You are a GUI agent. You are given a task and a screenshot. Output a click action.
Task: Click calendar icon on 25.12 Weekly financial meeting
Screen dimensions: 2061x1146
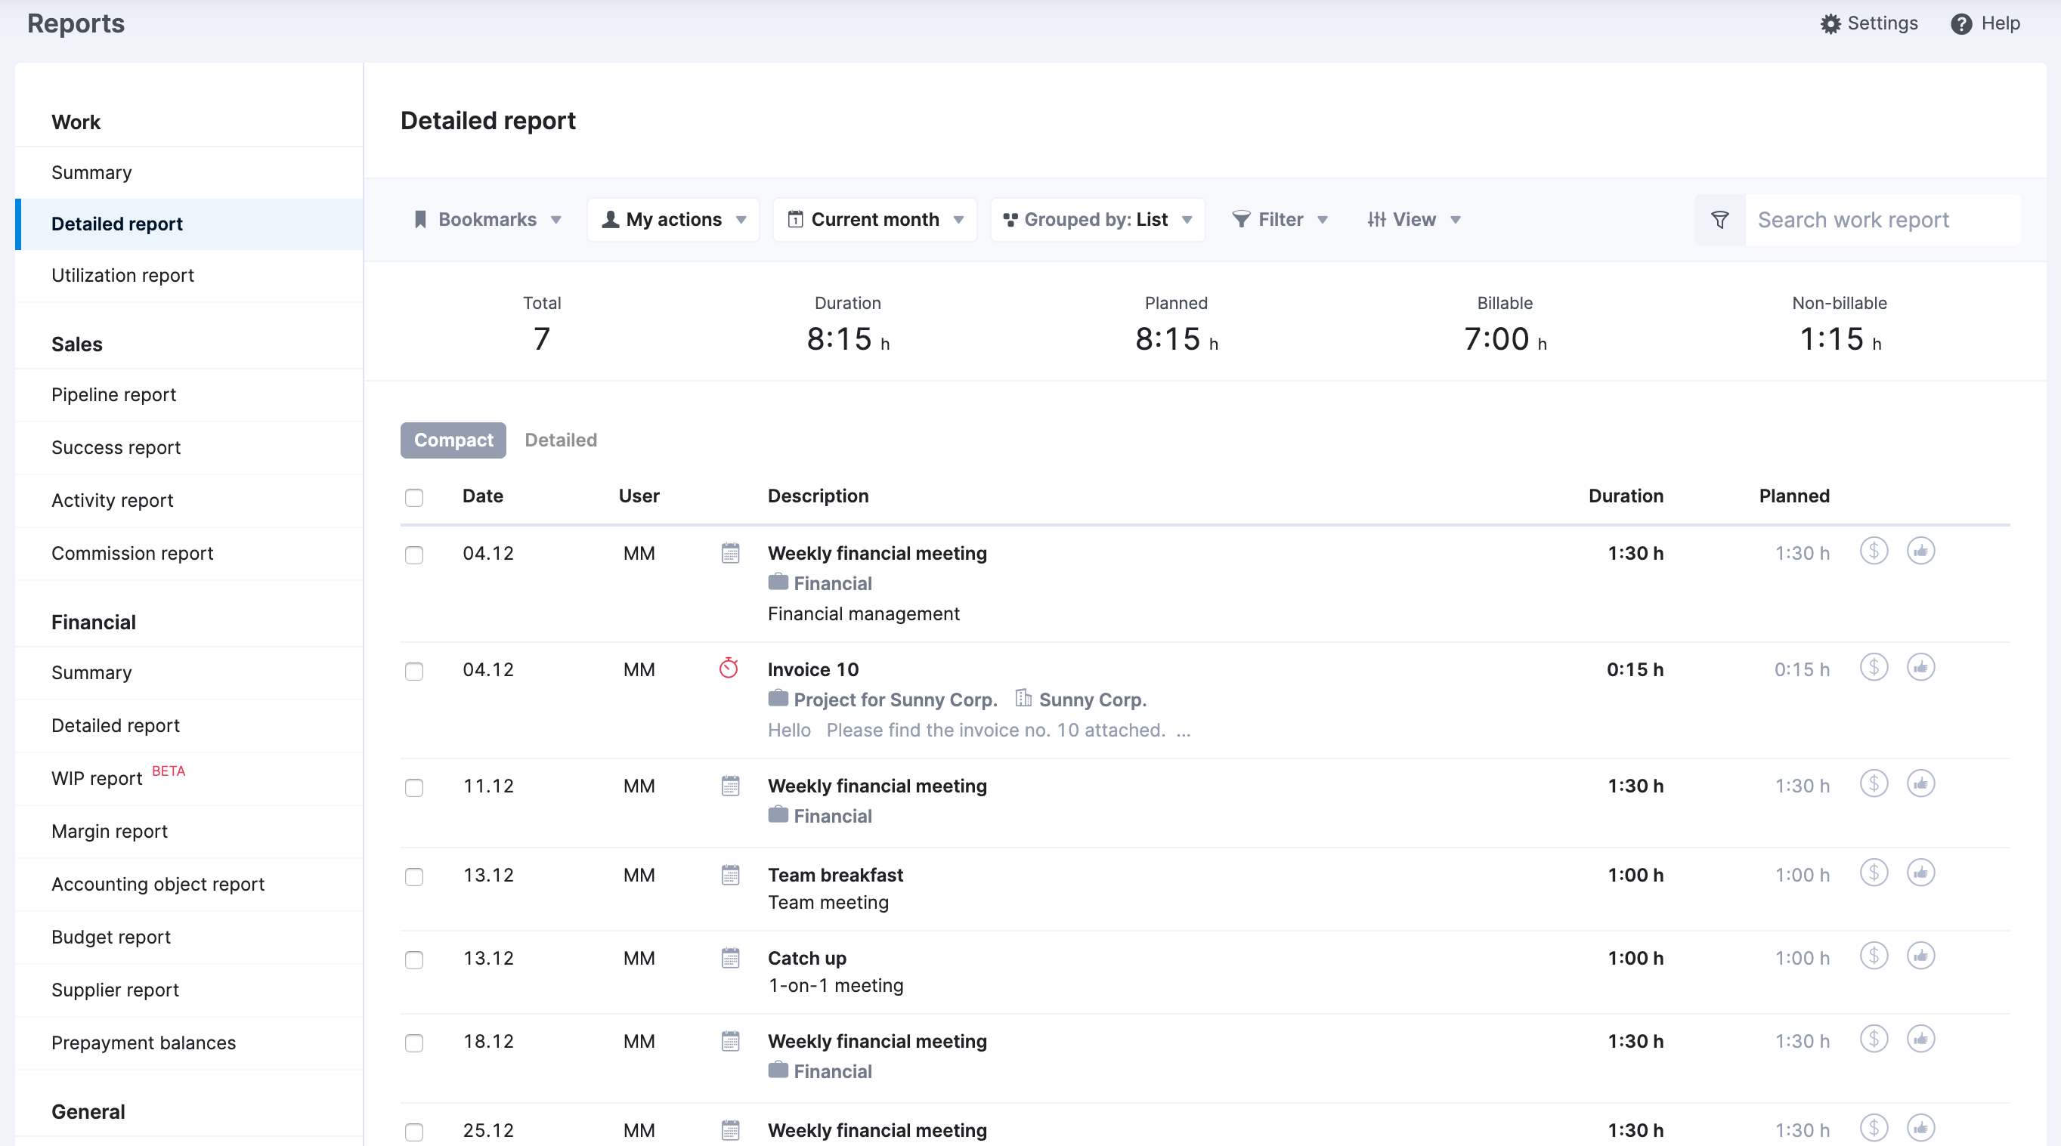(x=729, y=1130)
